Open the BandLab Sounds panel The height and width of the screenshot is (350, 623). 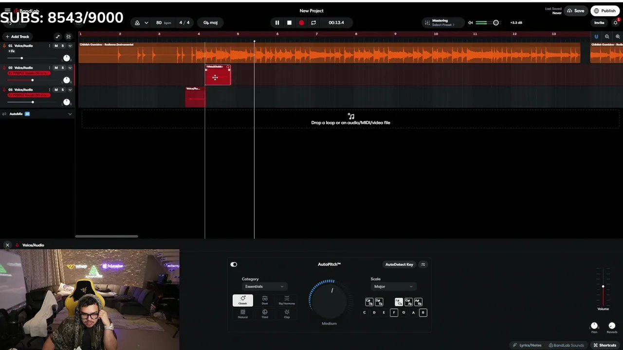pos(566,345)
